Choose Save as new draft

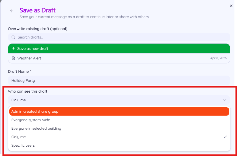119,49
